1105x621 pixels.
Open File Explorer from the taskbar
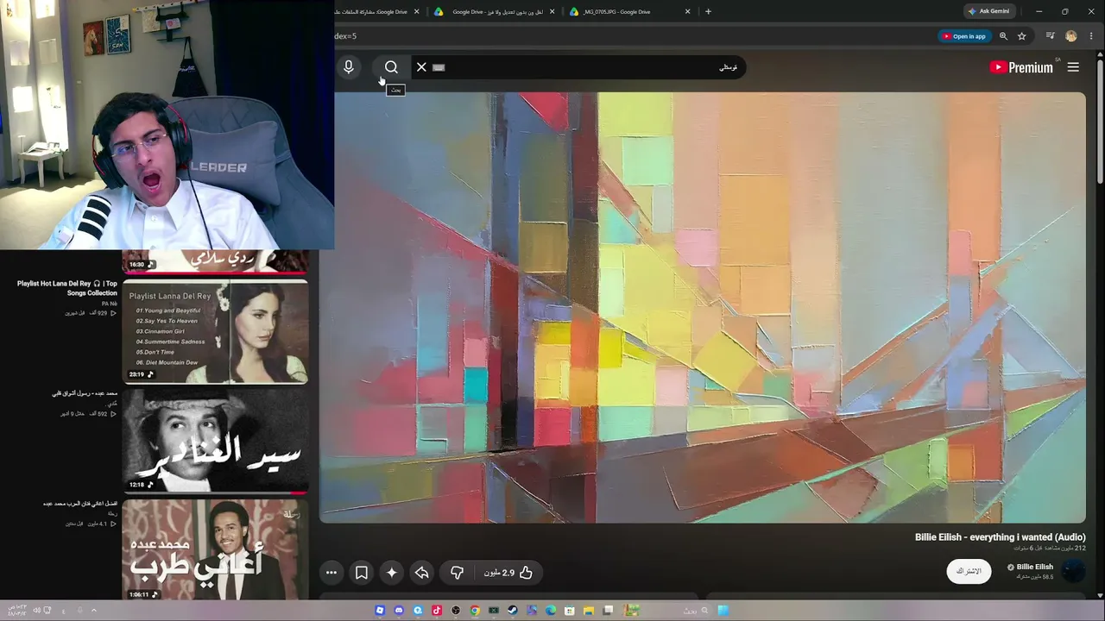[x=589, y=611]
